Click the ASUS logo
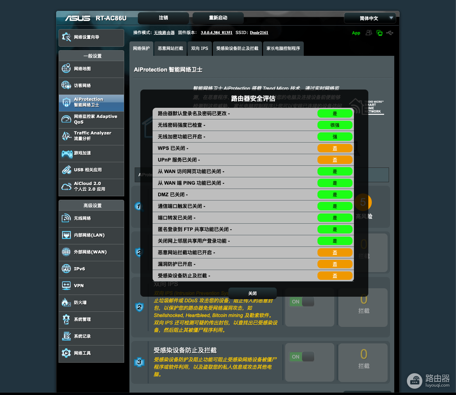 pyautogui.click(x=78, y=18)
